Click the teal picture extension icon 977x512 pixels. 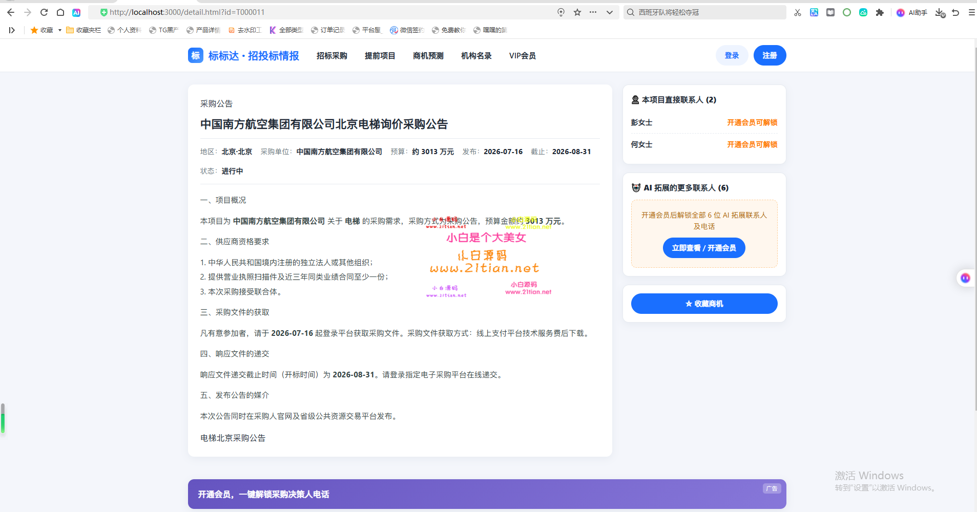click(x=863, y=12)
